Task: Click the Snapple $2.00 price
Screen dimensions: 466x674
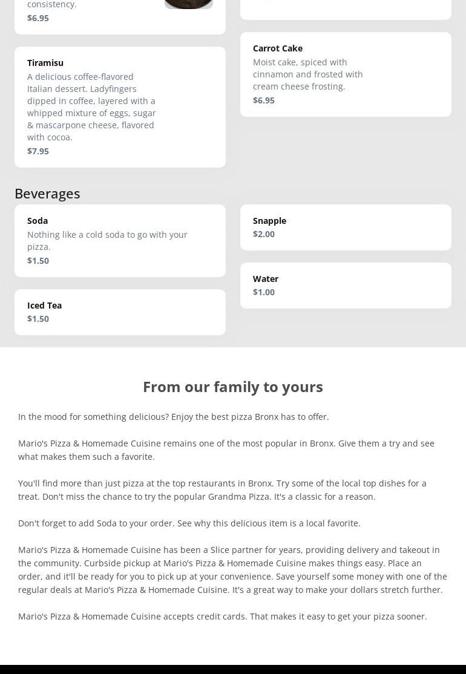Action: coord(264,234)
